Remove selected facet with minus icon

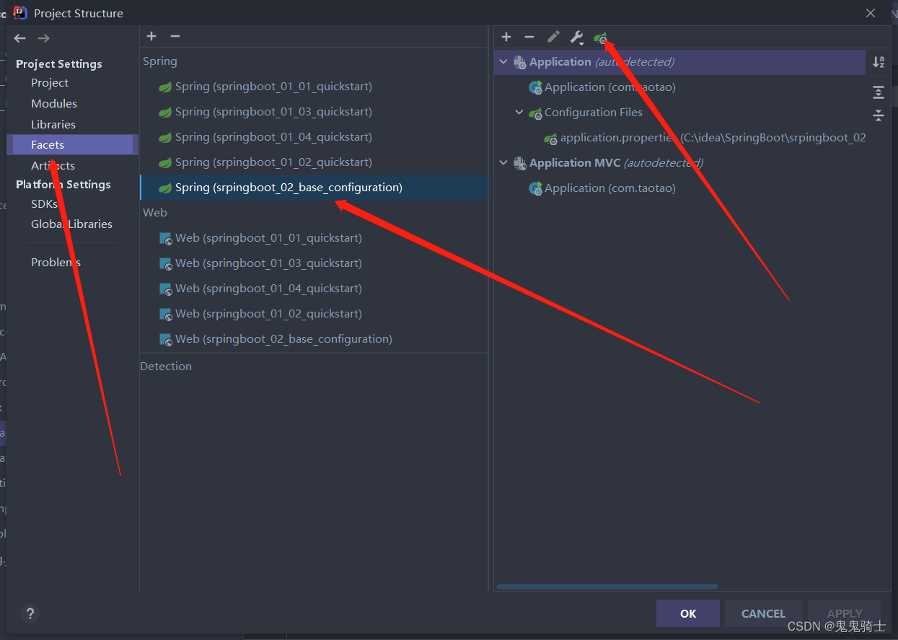point(175,36)
